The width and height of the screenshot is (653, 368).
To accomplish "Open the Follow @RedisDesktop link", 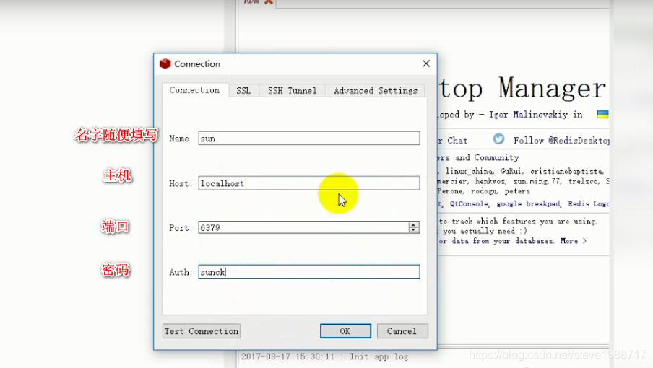I will tap(561, 141).
